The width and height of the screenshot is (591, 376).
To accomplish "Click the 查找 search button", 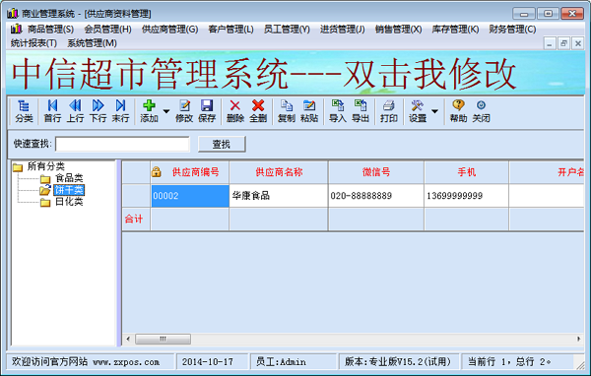I will pos(222,144).
